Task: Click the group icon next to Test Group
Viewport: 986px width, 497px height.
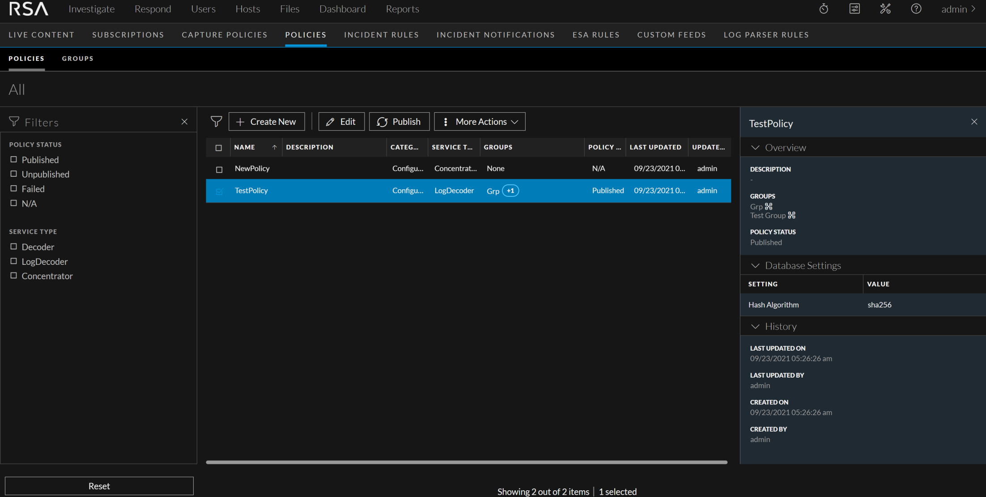Action: (791, 216)
